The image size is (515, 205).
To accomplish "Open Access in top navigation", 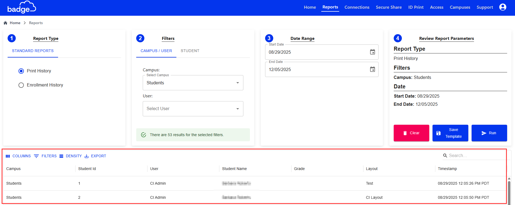I will pos(437,7).
